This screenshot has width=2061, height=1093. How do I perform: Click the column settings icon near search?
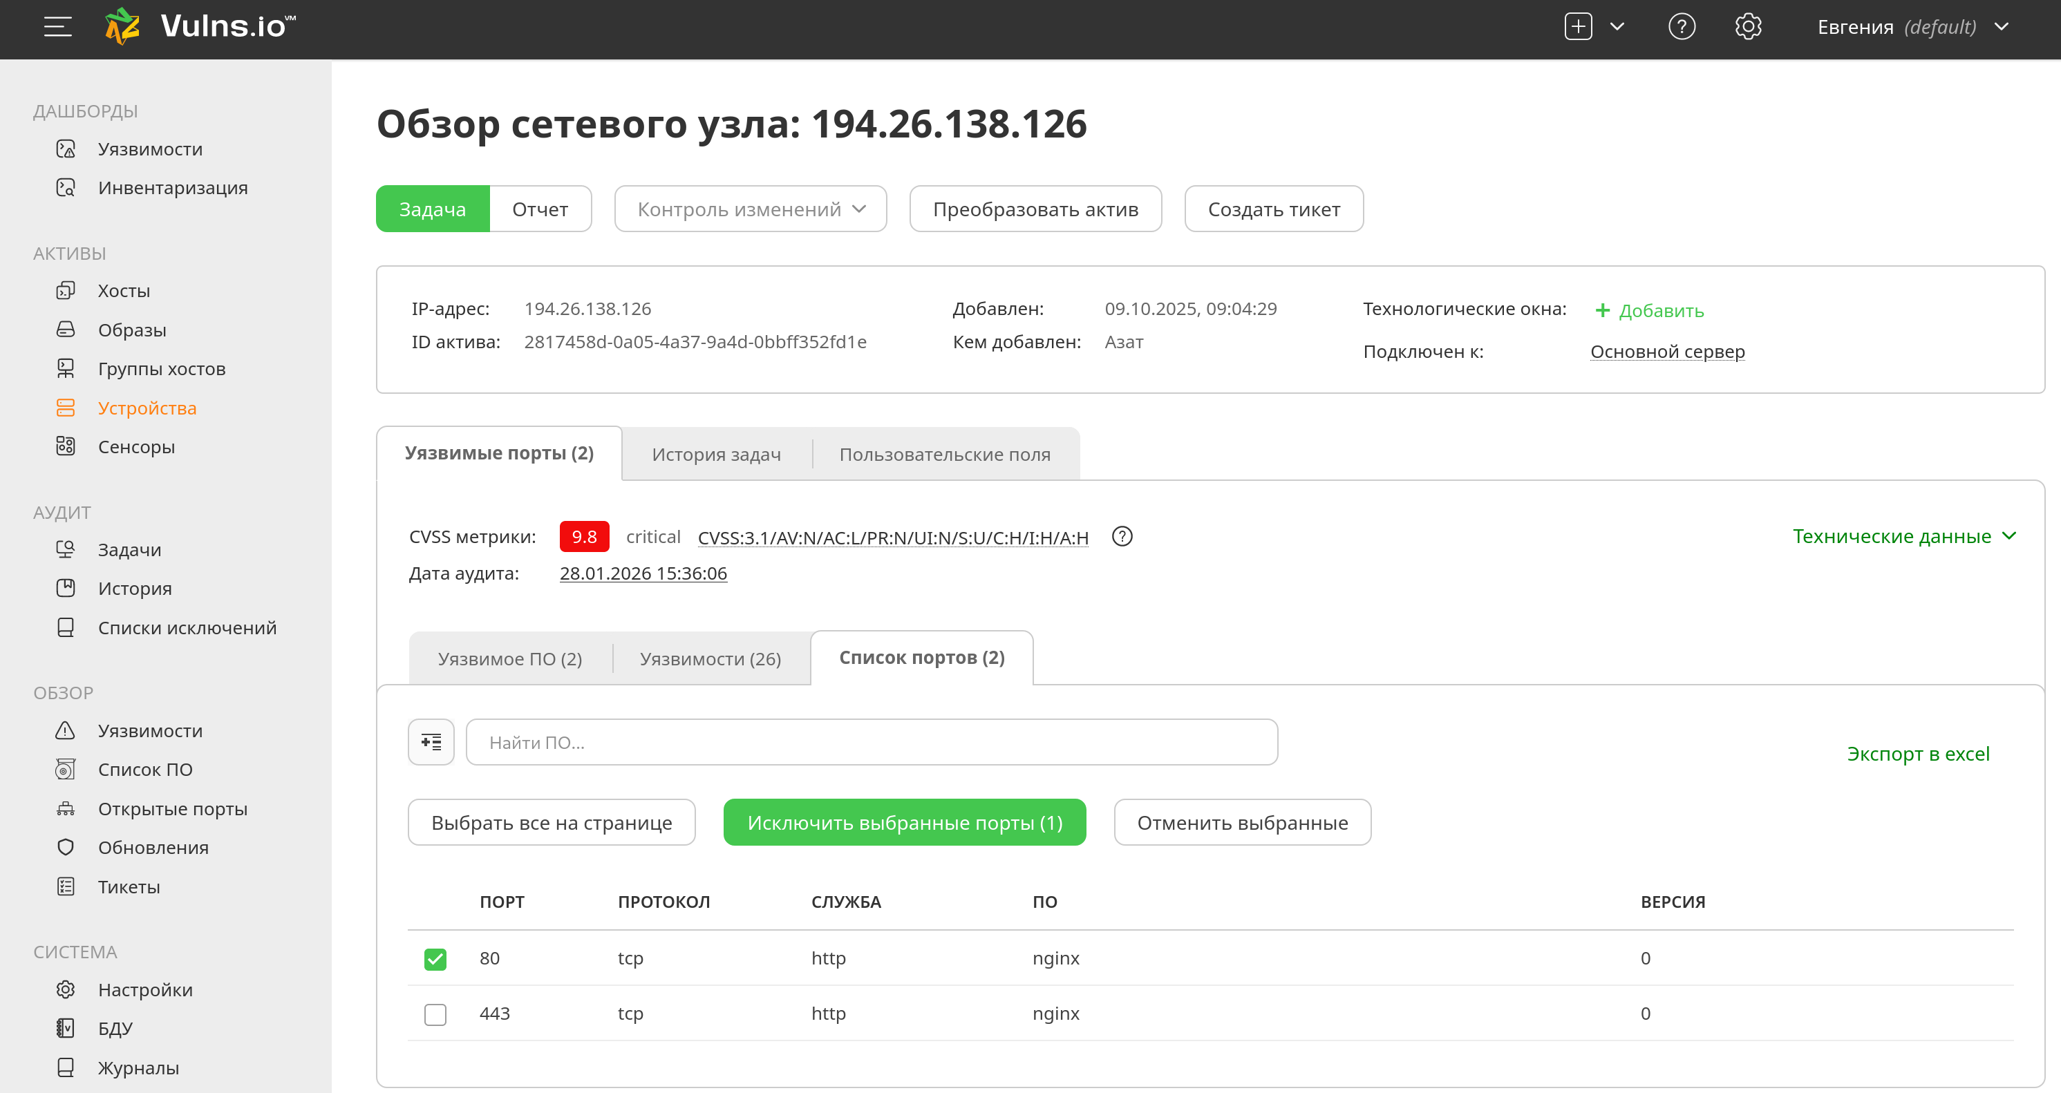click(x=431, y=742)
